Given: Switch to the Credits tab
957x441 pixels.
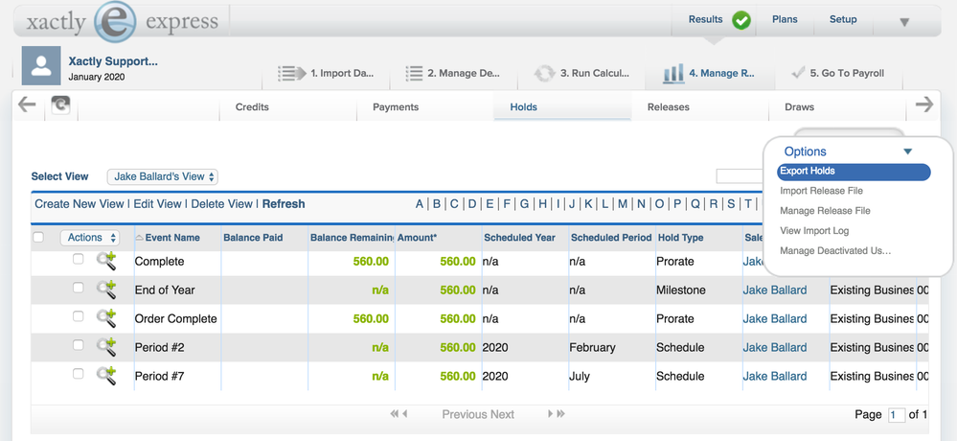Looking at the screenshot, I should (252, 106).
